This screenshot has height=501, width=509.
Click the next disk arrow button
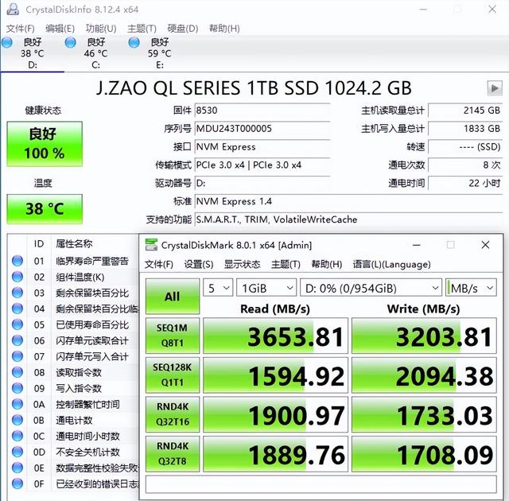(495, 88)
